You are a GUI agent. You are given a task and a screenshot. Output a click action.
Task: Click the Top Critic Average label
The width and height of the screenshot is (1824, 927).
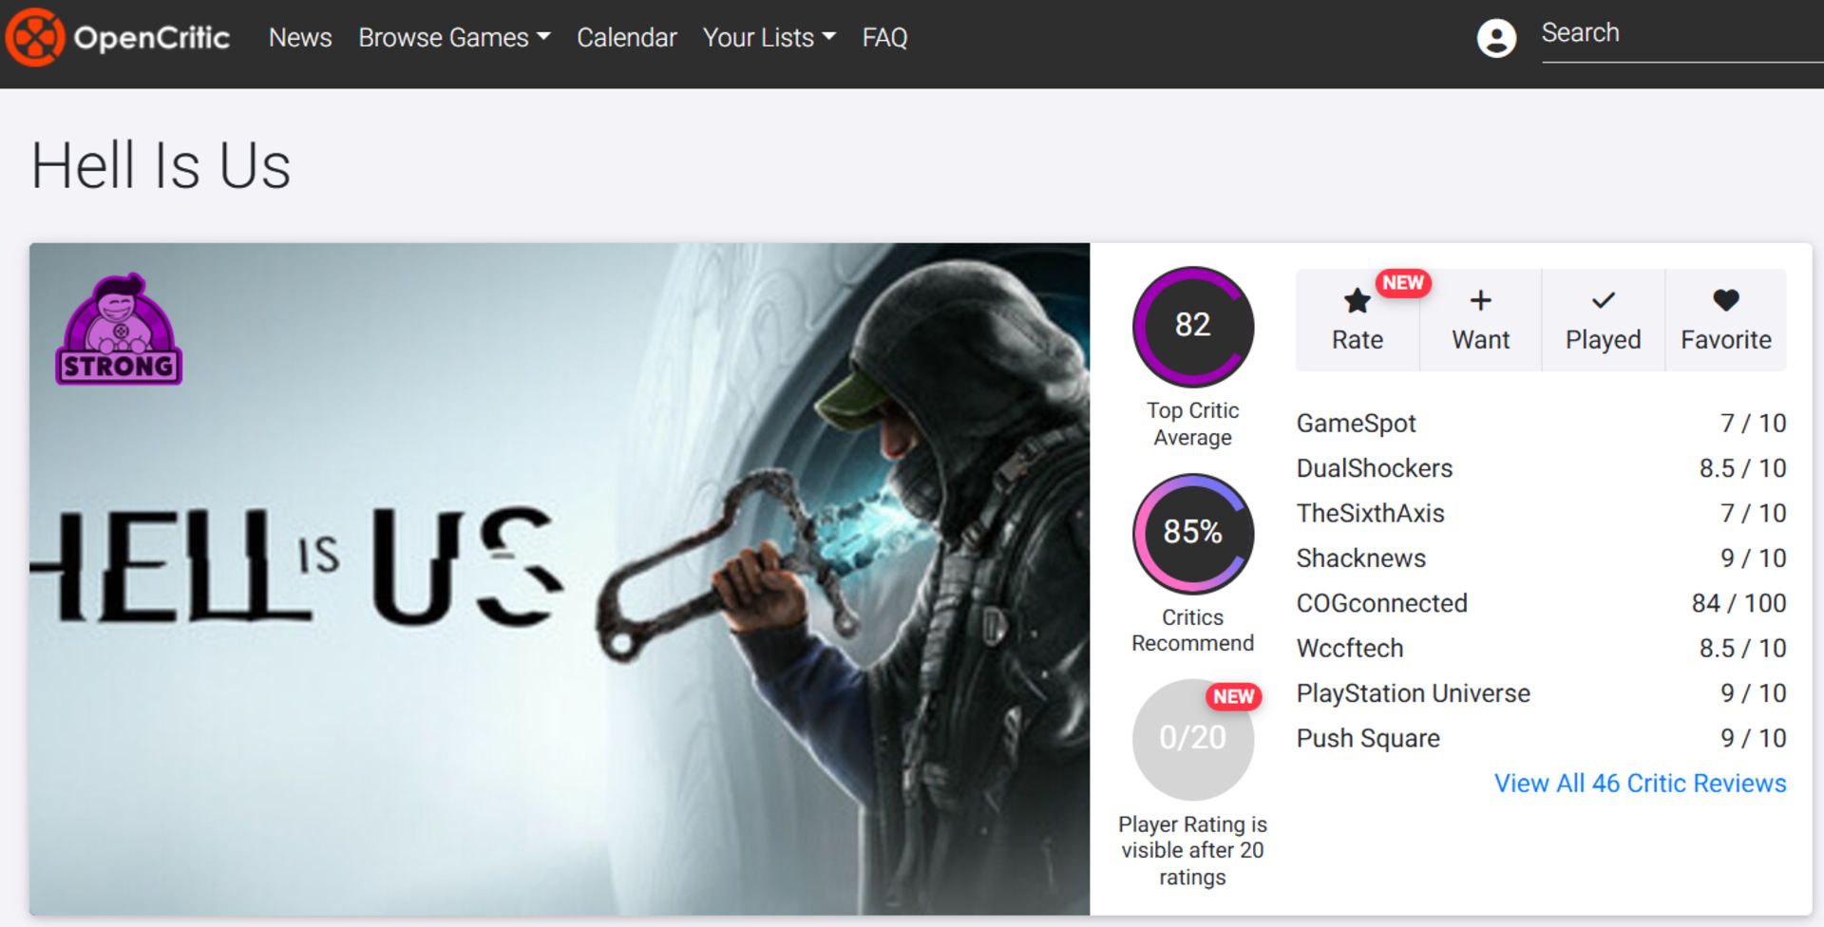[1192, 424]
